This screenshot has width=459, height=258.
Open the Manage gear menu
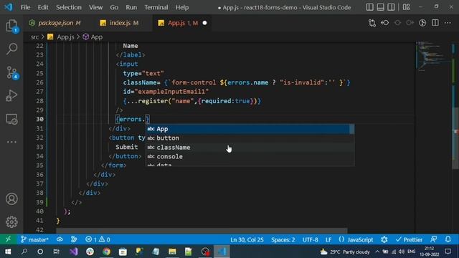11,222
